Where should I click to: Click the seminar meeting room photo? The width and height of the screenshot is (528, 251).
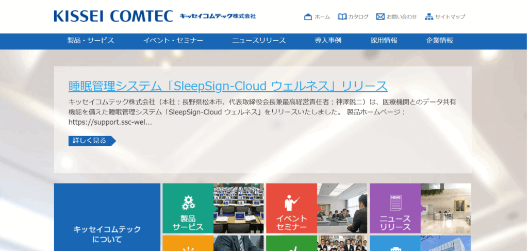pos(342,208)
